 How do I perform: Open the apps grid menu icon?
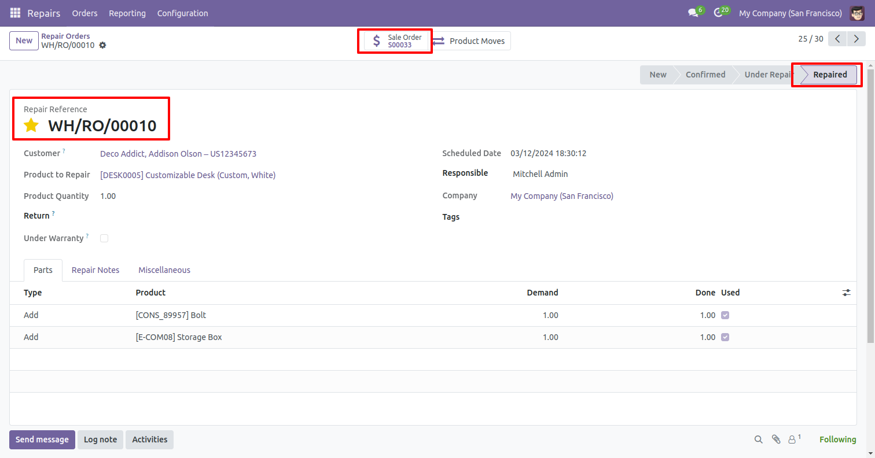(x=15, y=13)
